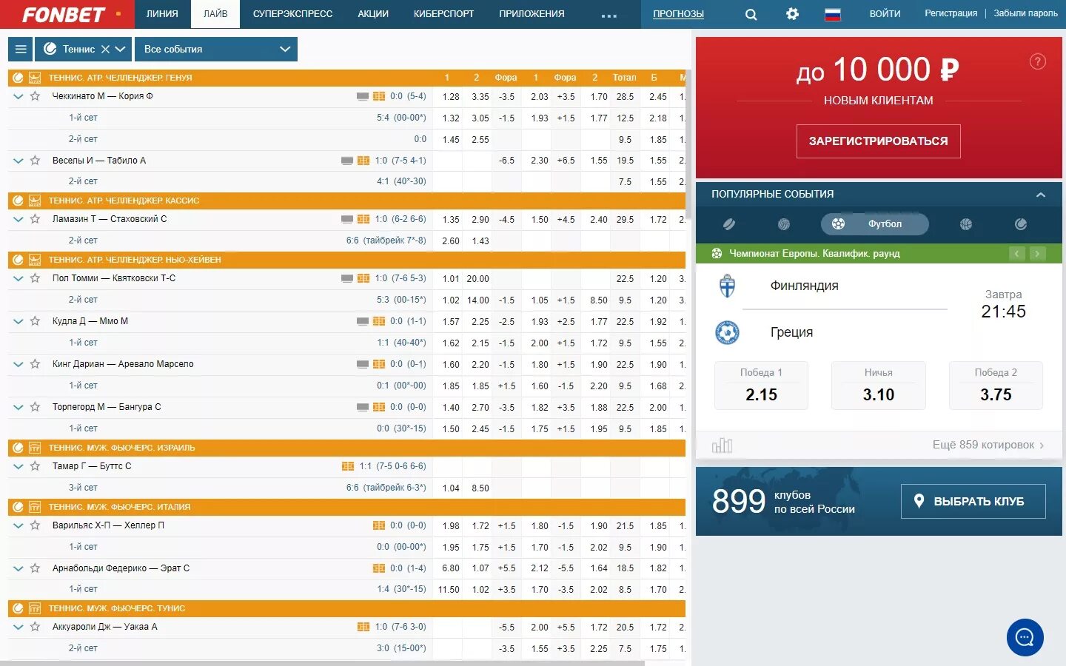Click odds 1.28 for Чеккинато М
The height and width of the screenshot is (666, 1066).
451,96
